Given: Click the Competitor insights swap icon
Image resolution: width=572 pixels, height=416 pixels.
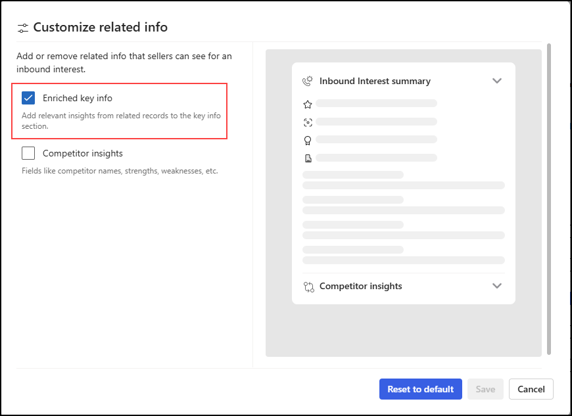Looking at the screenshot, I should (308, 287).
